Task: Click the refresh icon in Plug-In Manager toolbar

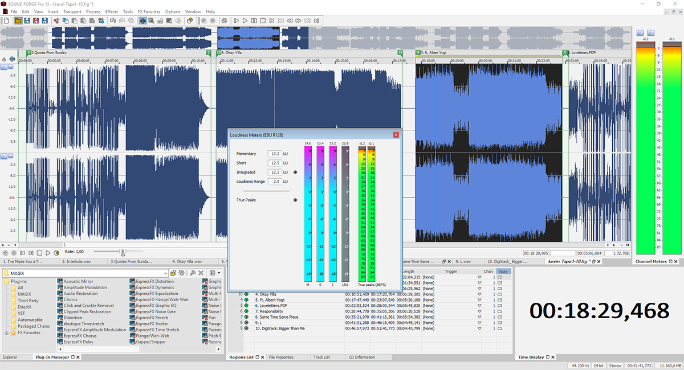Action: point(181,273)
